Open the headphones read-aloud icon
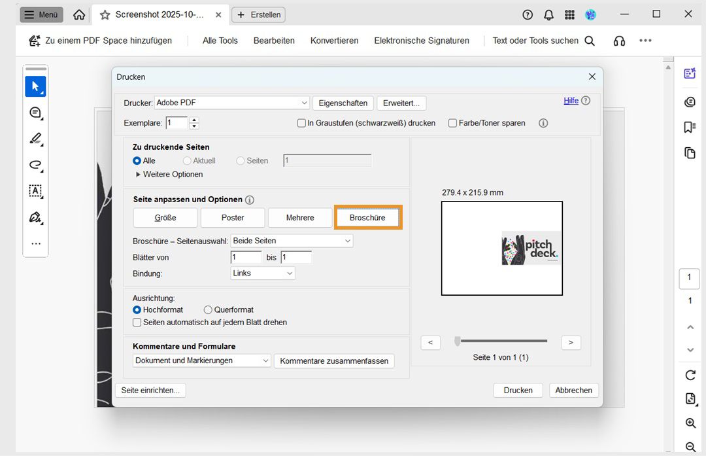This screenshot has width=706, height=456. [x=619, y=41]
